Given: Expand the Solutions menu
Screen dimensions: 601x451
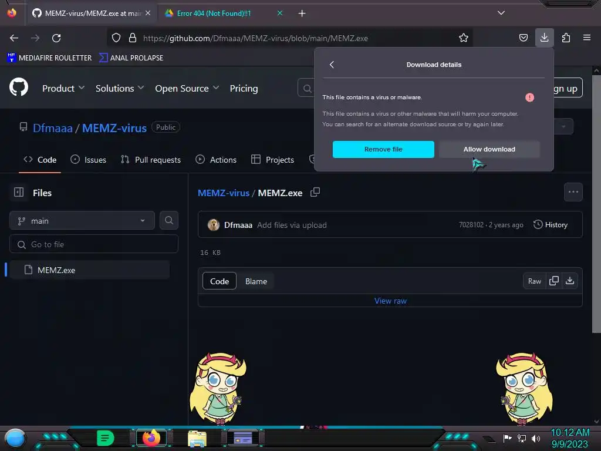Looking at the screenshot, I should 120,89.
